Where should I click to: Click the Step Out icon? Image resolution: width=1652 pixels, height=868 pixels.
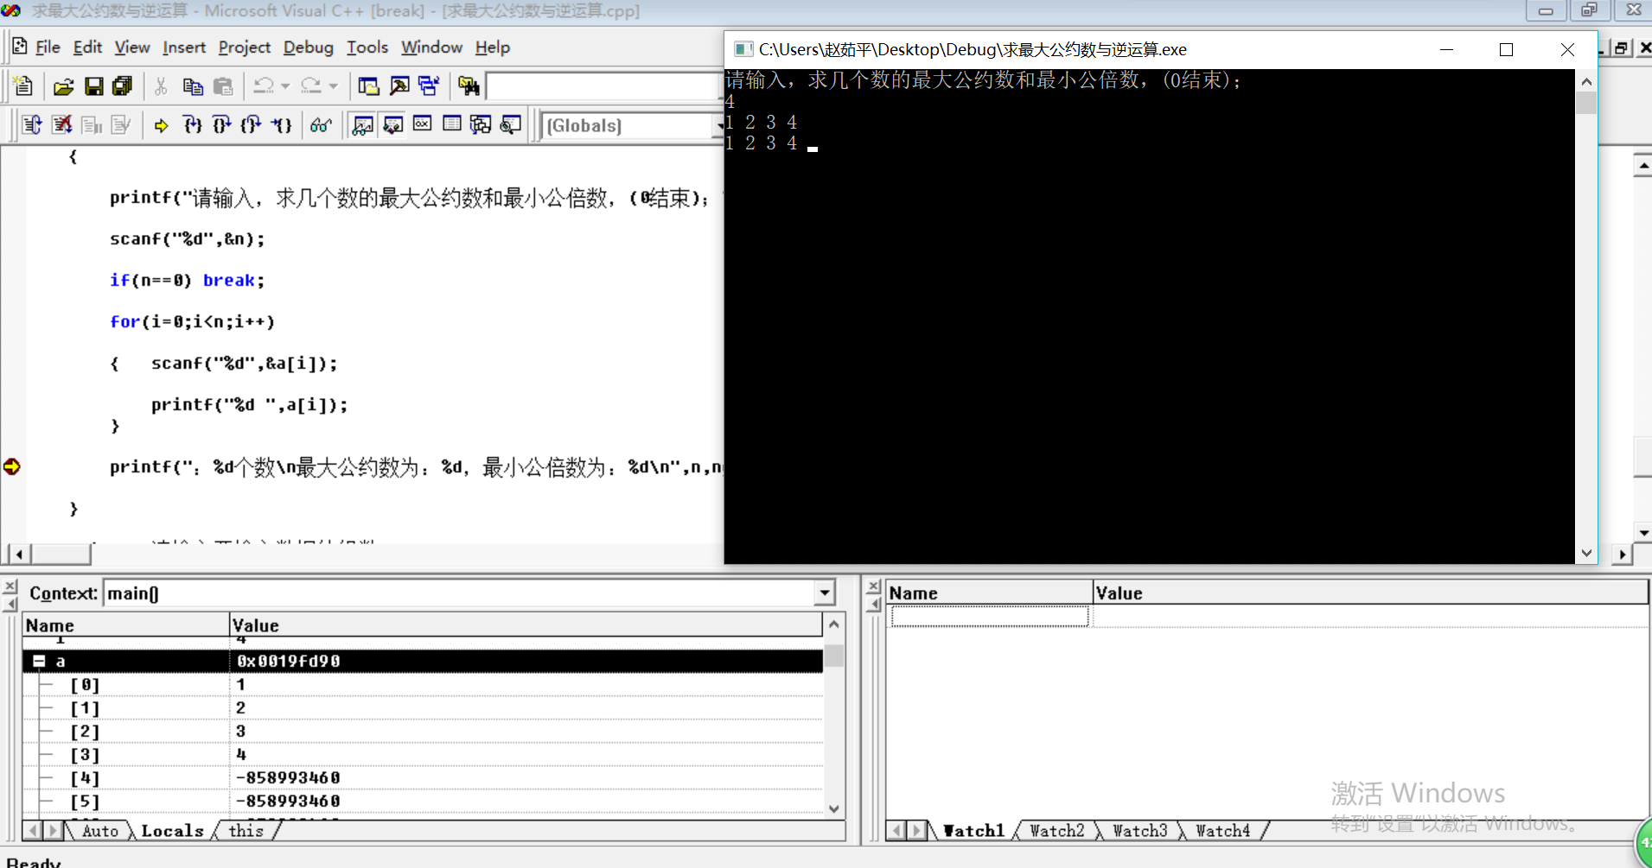click(x=251, y=125)
